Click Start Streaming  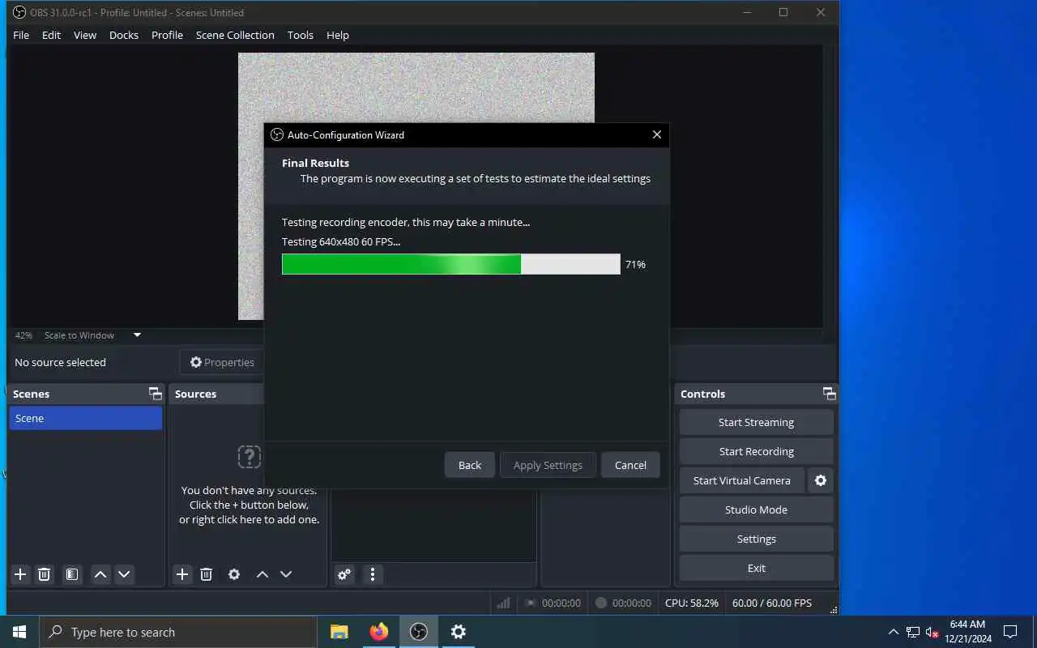756,422
